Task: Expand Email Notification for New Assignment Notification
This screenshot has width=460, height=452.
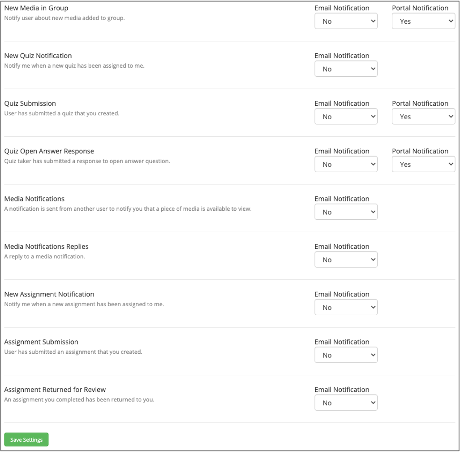Action: click(x=346, y=308)
